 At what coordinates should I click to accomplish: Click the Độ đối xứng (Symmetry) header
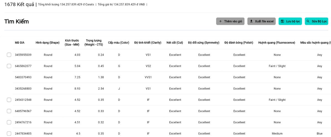point(204,42)
